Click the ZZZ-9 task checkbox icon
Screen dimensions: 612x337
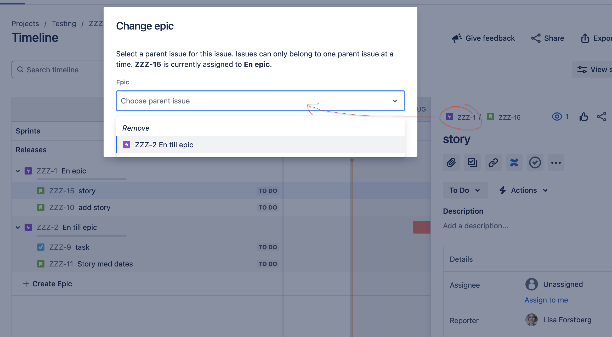coord(41,247)
